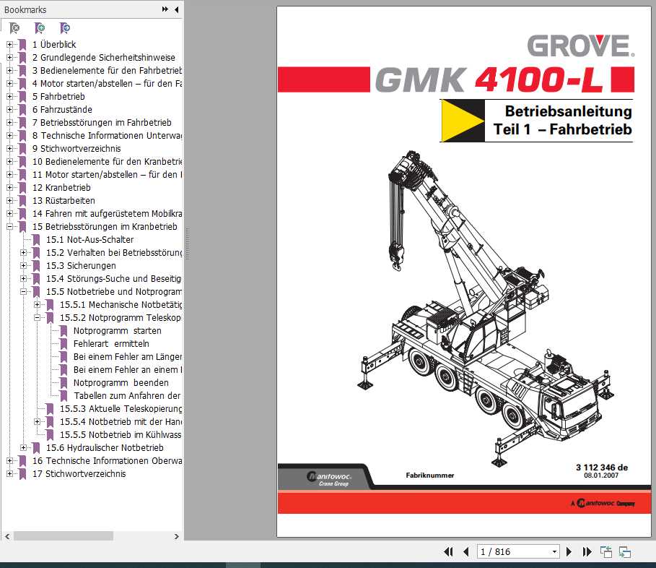Jump to the first page
Viewport: 656px width, 568px height.
click(449, 551)
